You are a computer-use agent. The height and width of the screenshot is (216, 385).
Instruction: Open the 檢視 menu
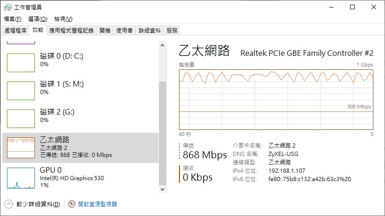point(63,19)
